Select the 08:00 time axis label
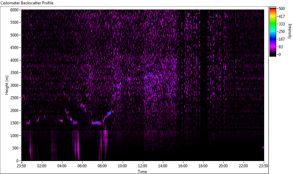This screenshot has height=174, width=293. pos(102,166)
